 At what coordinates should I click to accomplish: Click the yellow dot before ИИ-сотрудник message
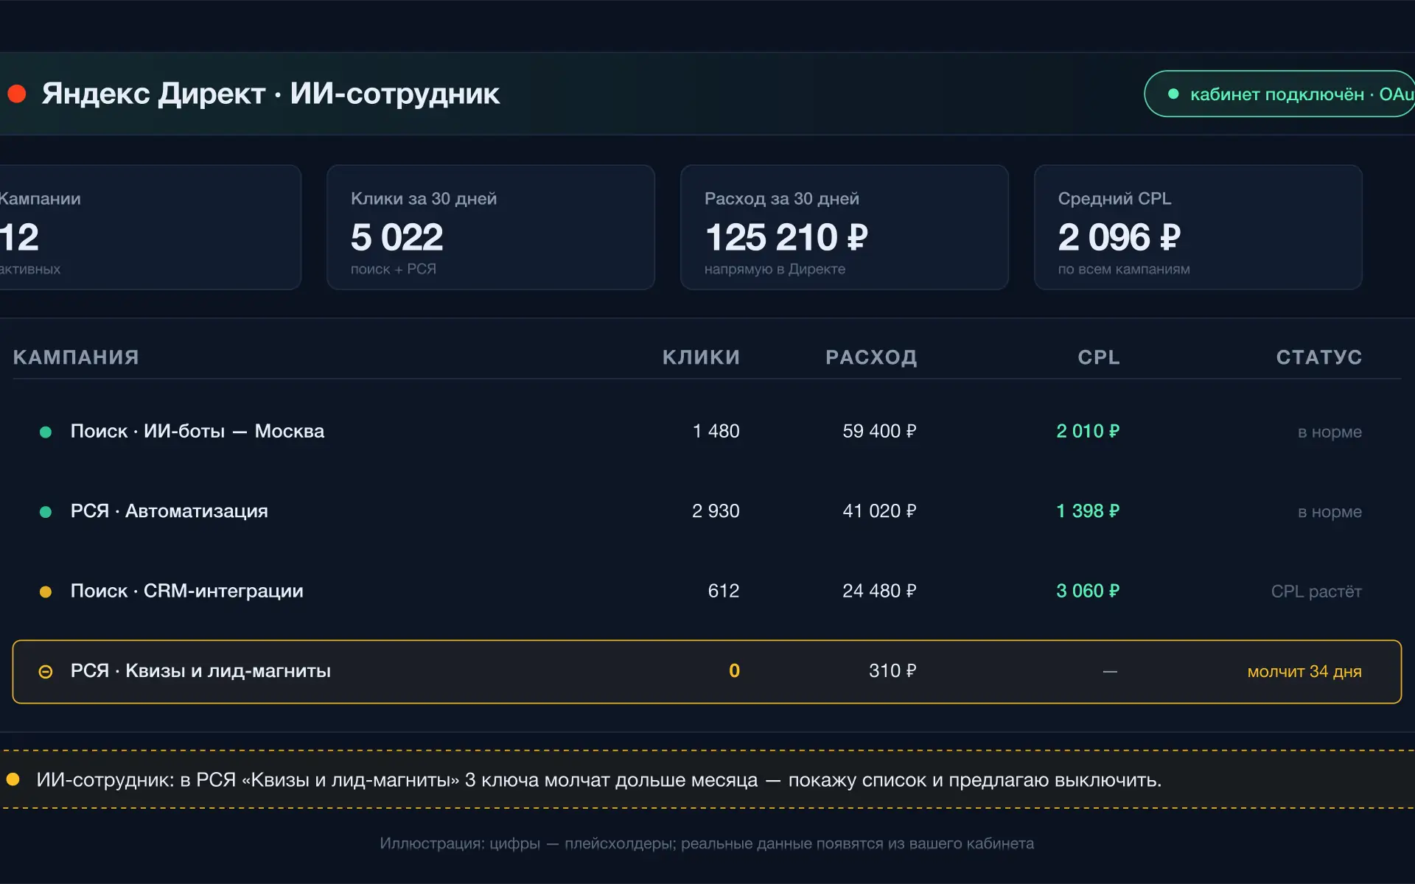(13, 779)
